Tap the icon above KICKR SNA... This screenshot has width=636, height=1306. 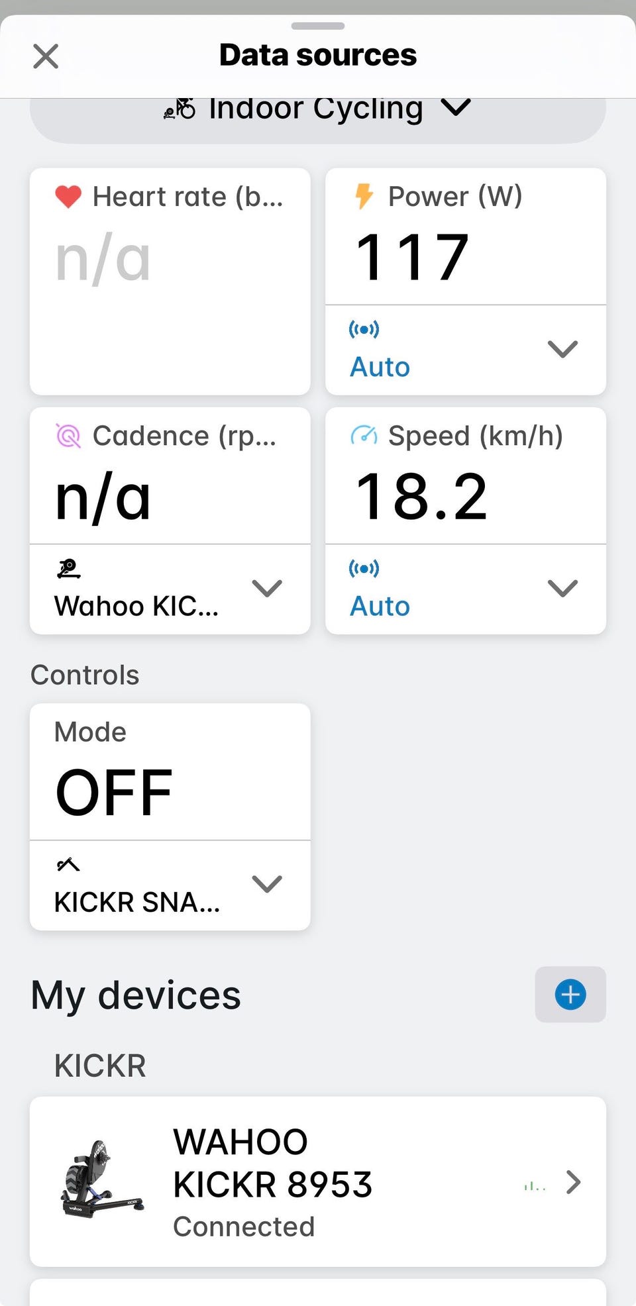pyautogui.click(x=68, y=864)
